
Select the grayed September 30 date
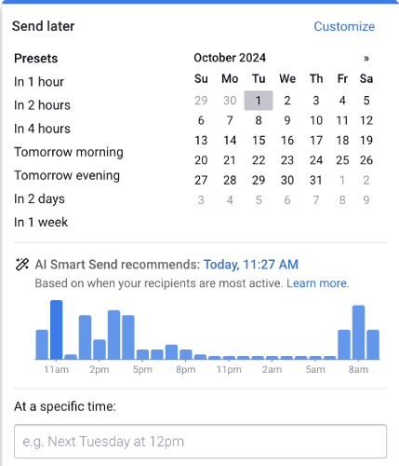point(230,101)
